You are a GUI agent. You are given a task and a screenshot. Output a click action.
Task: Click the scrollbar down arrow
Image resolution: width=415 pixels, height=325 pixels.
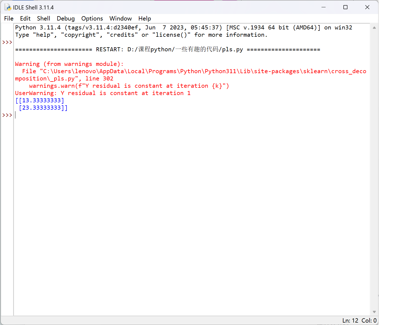(374, 312)
